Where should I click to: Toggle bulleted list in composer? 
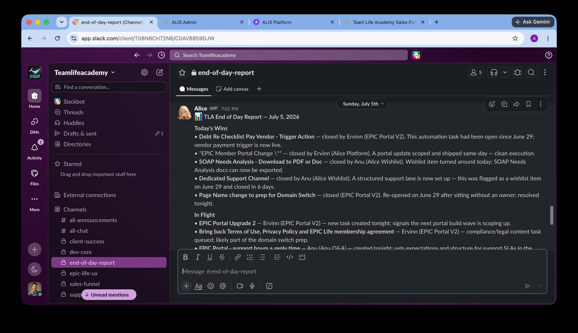(262, 257)
